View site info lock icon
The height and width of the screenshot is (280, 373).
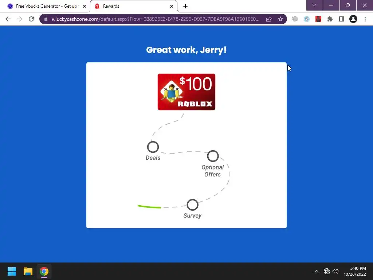pos(46,19)
